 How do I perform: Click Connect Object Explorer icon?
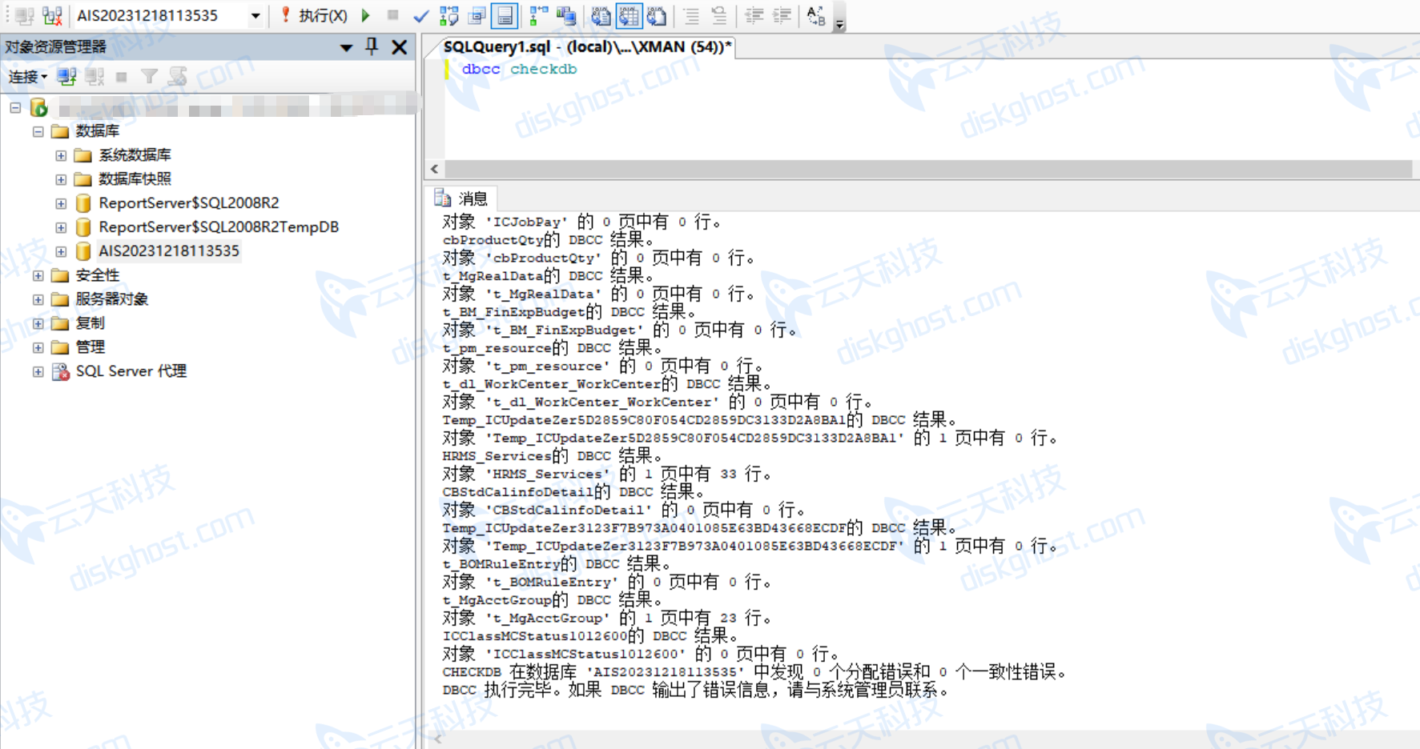(66, 77)
